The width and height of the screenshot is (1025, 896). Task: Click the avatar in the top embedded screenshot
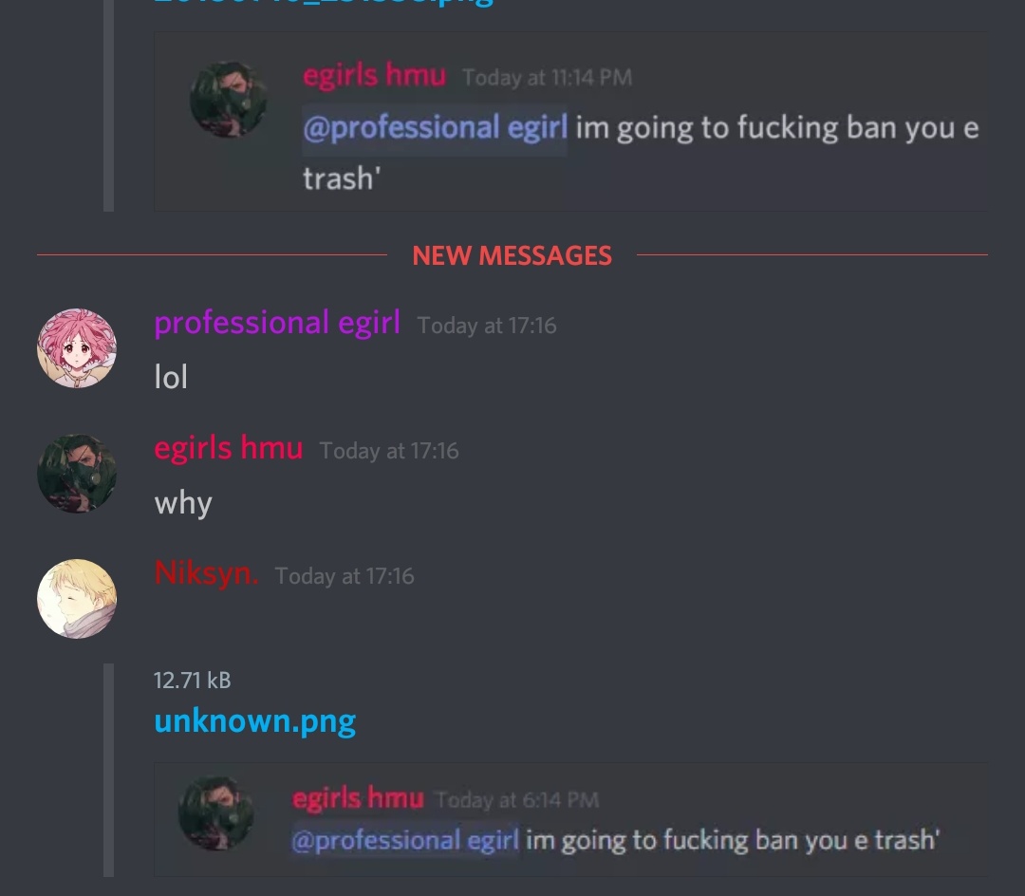point(228,100)
